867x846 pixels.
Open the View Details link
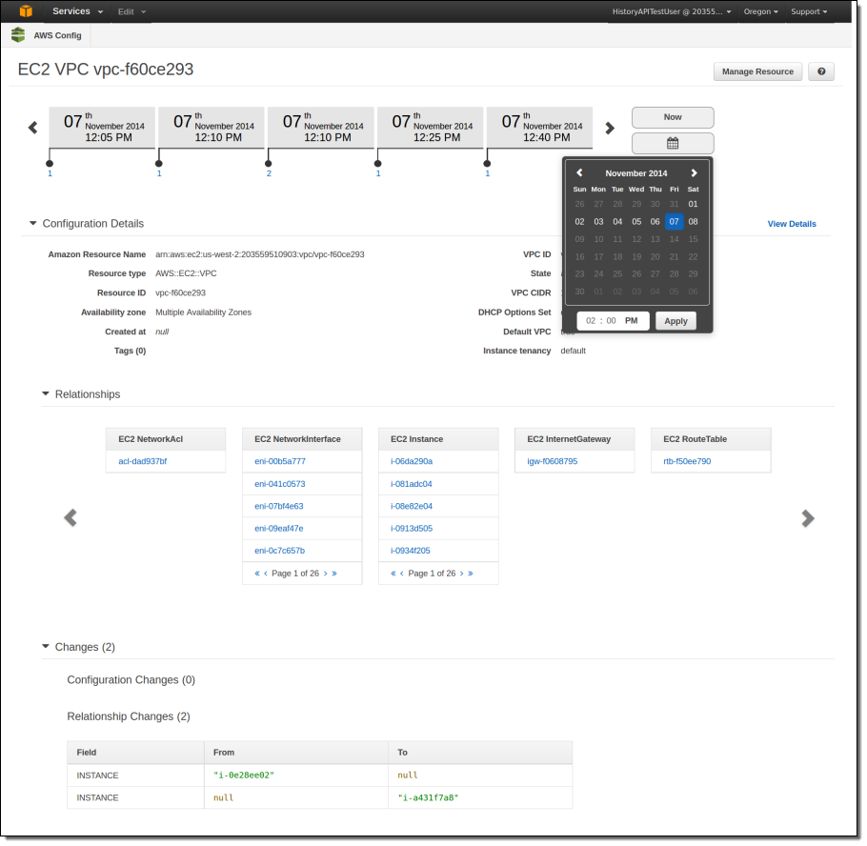(791, 223)
